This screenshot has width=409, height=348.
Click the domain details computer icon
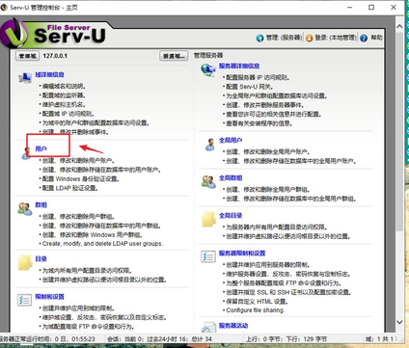pyautogui.click(x=25, y=77)
